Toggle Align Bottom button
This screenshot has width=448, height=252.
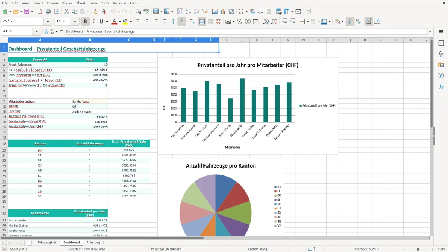pos(181,22)
